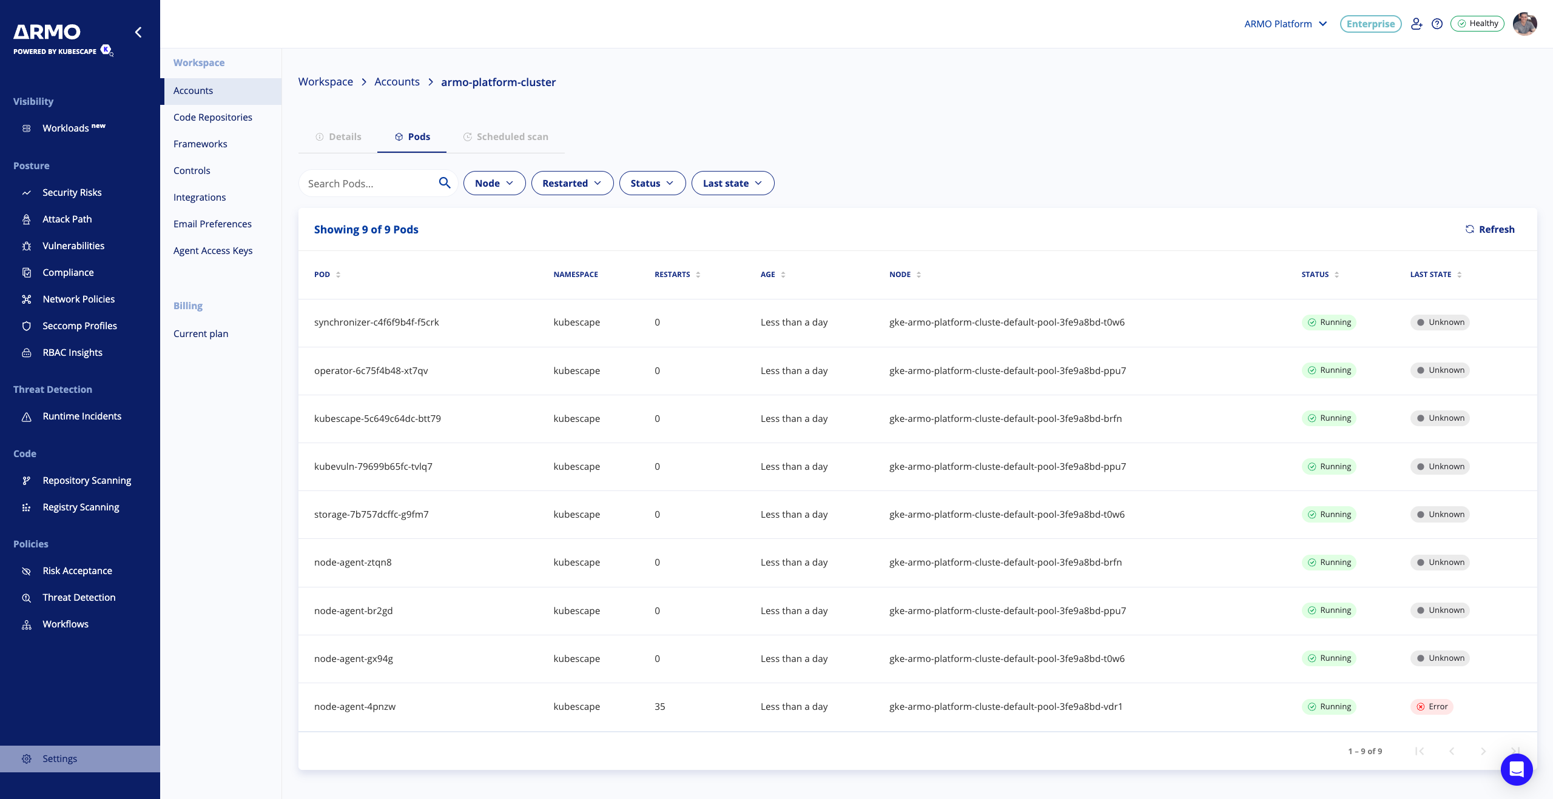Go to Network Policies

(x=80, y=299)
